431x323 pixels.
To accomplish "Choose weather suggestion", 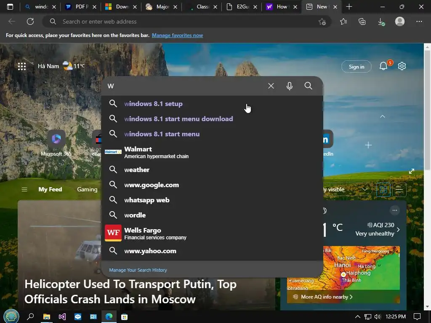I will [212, 170].
